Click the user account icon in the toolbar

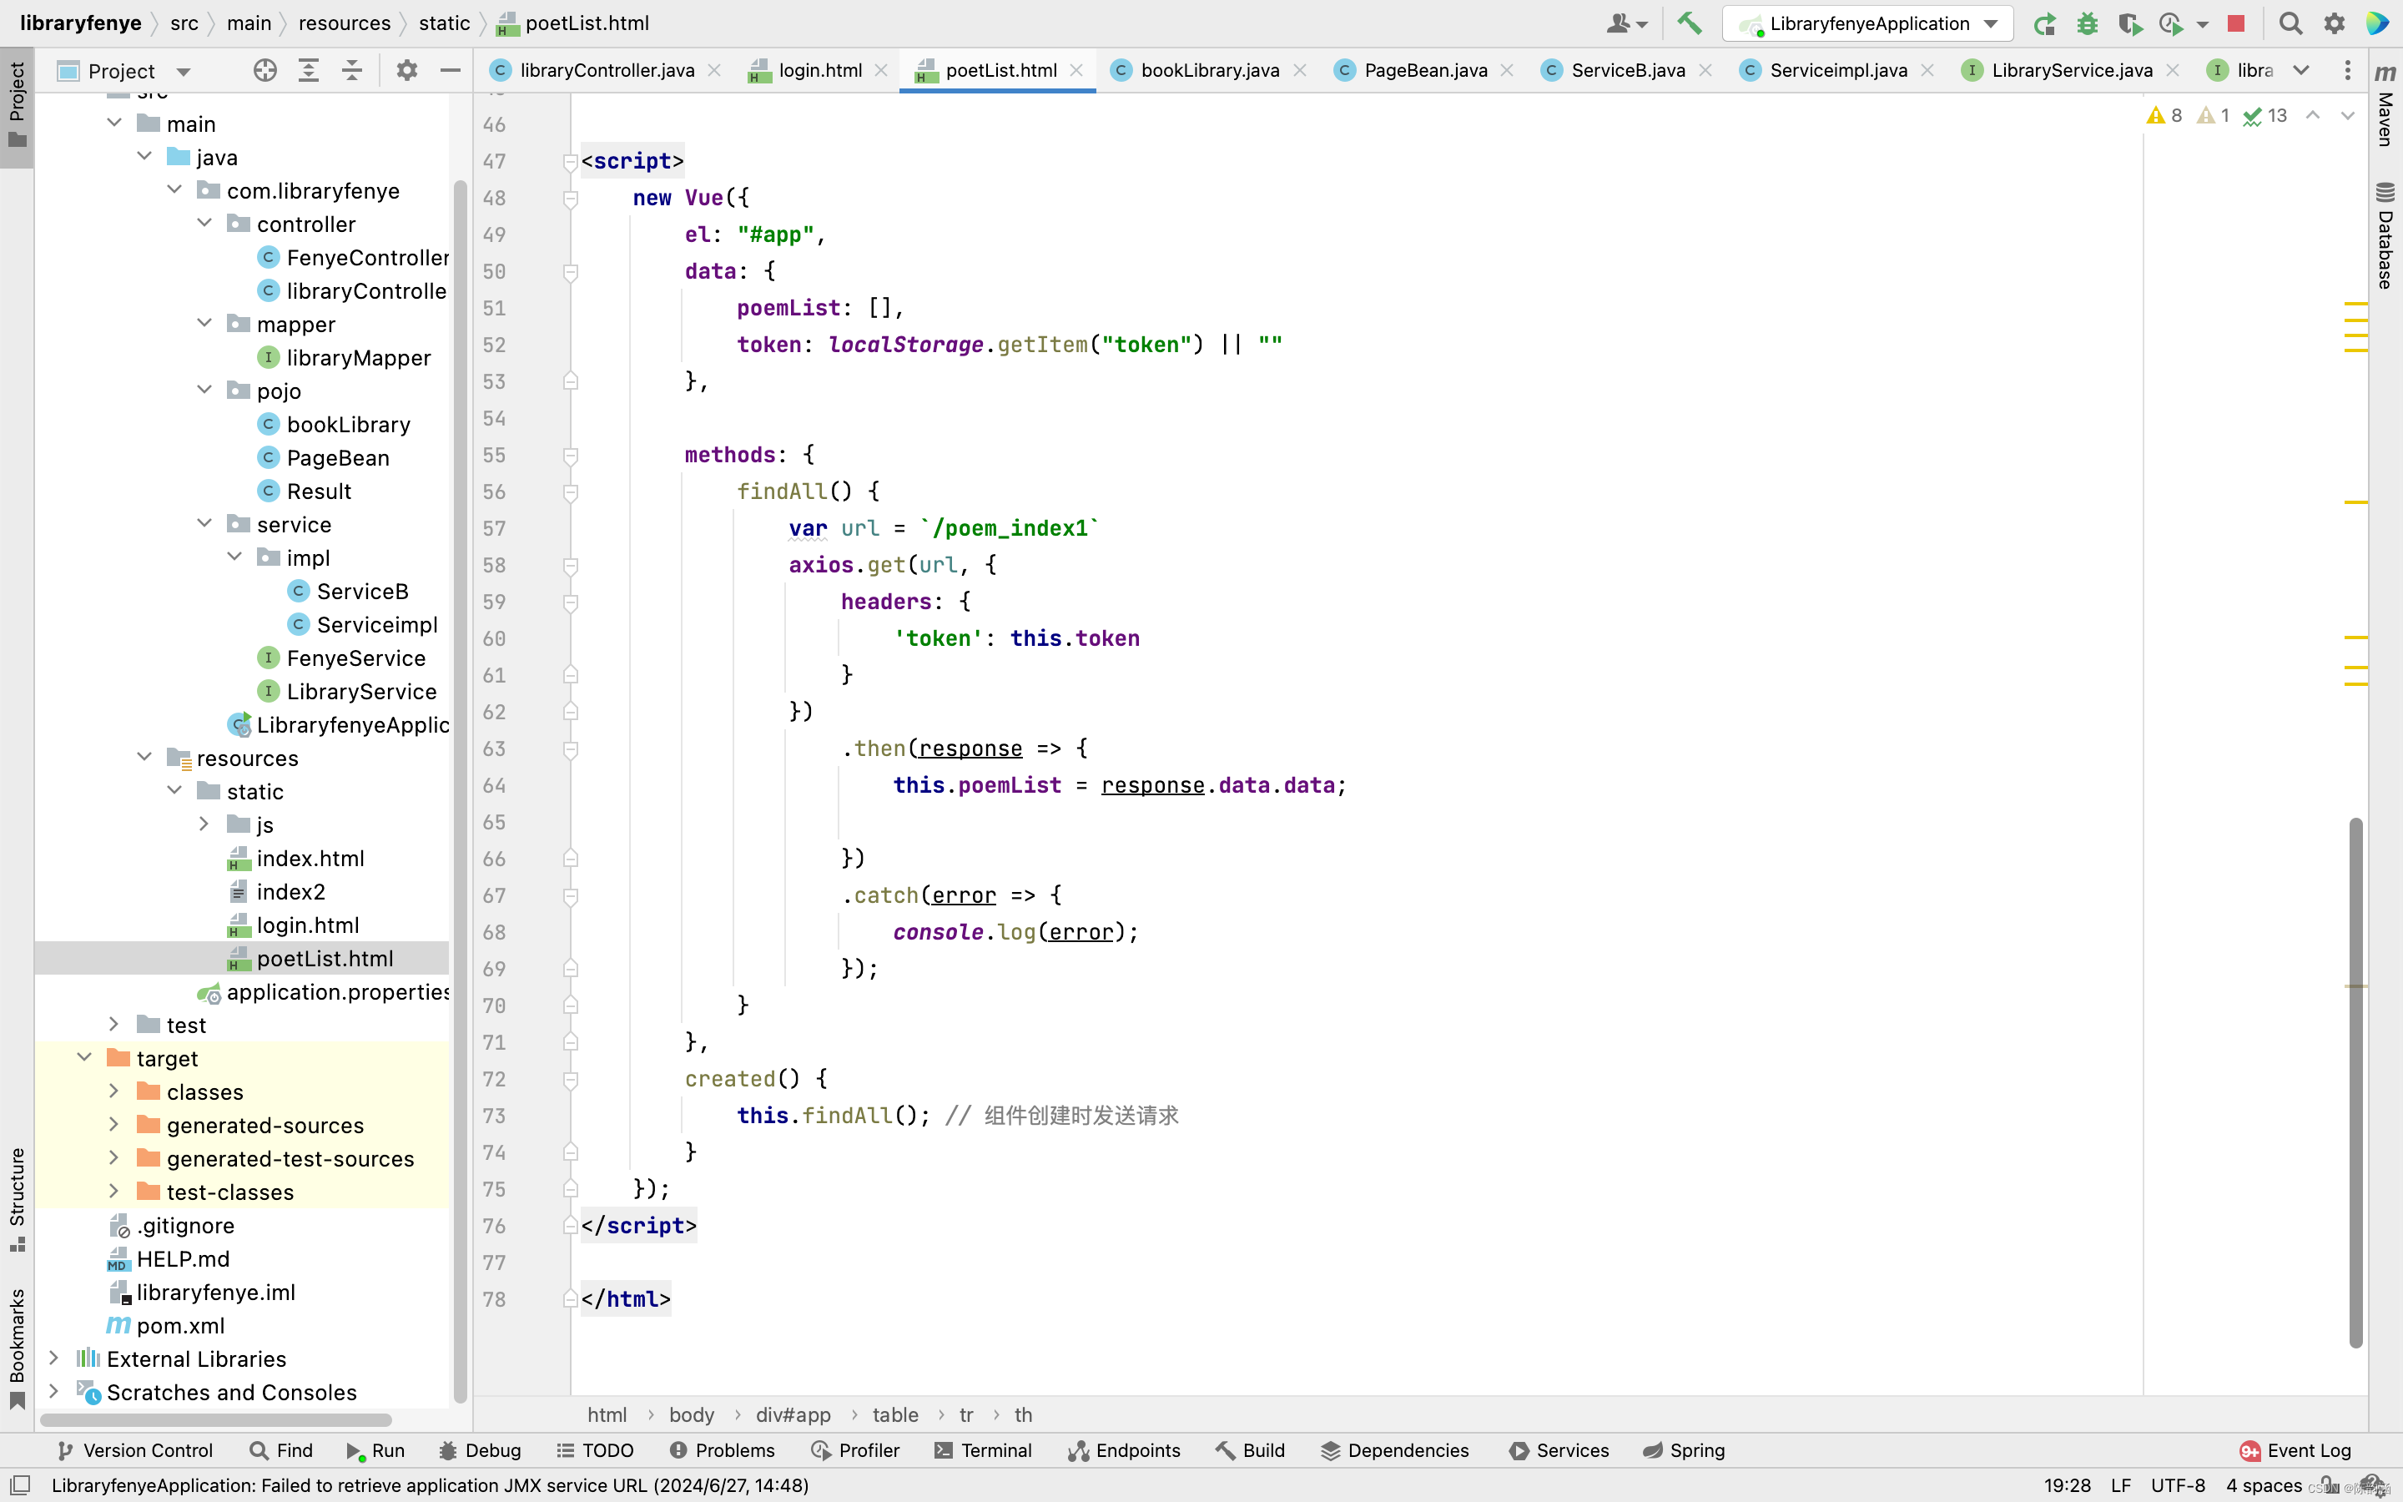[x=1625, y=23]
